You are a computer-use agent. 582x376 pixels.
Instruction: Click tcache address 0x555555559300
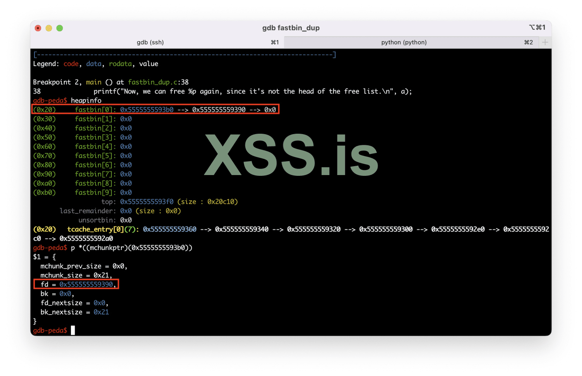[x=386, y=230]
